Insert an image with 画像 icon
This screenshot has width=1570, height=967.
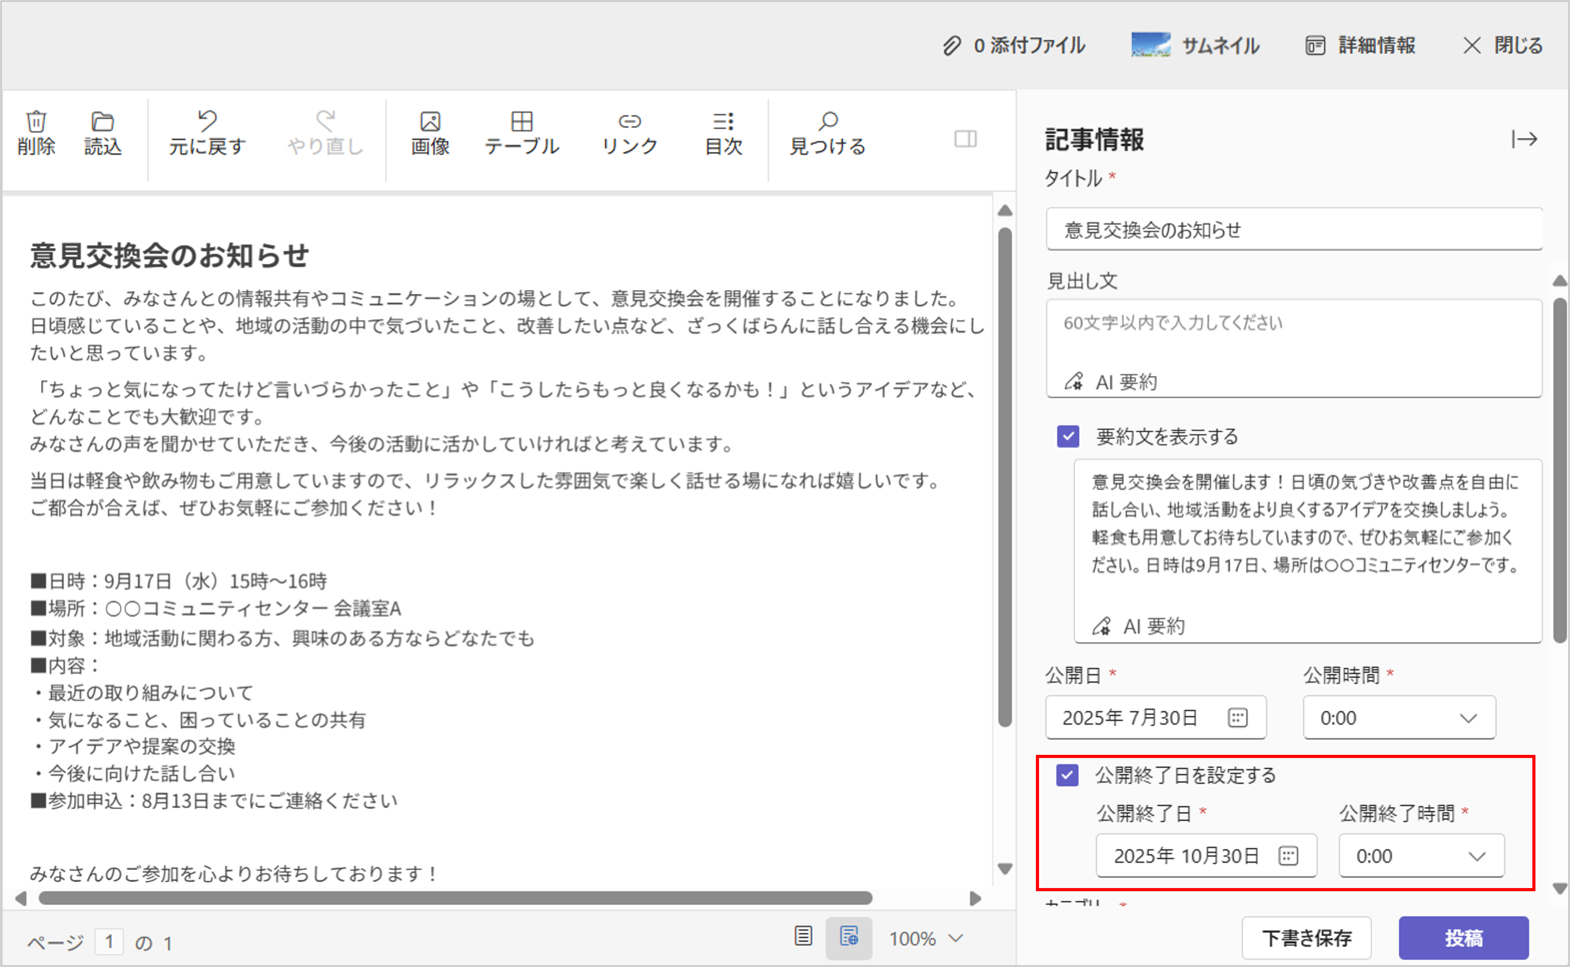(x=430, y=121)
